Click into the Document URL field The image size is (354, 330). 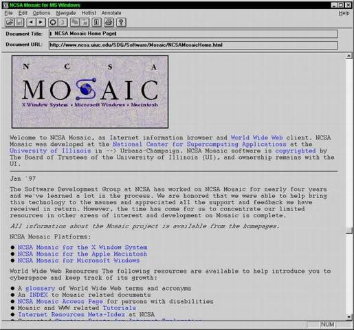click(193, 45)
